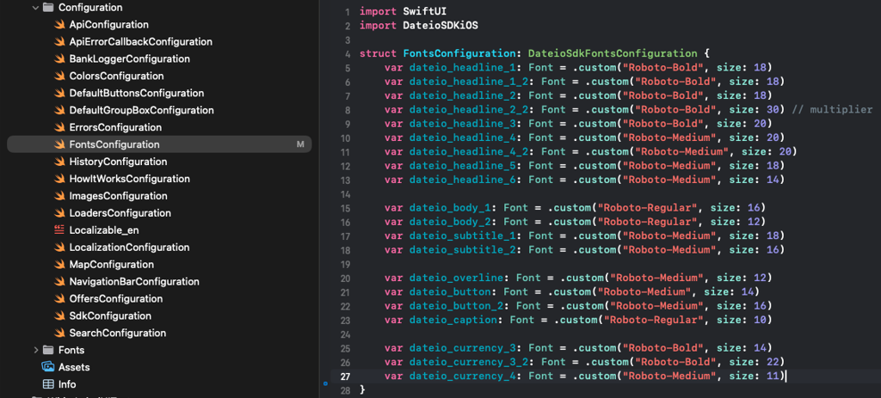
Task: Click the Info plist table icon
Action: [x=48, y=384]
